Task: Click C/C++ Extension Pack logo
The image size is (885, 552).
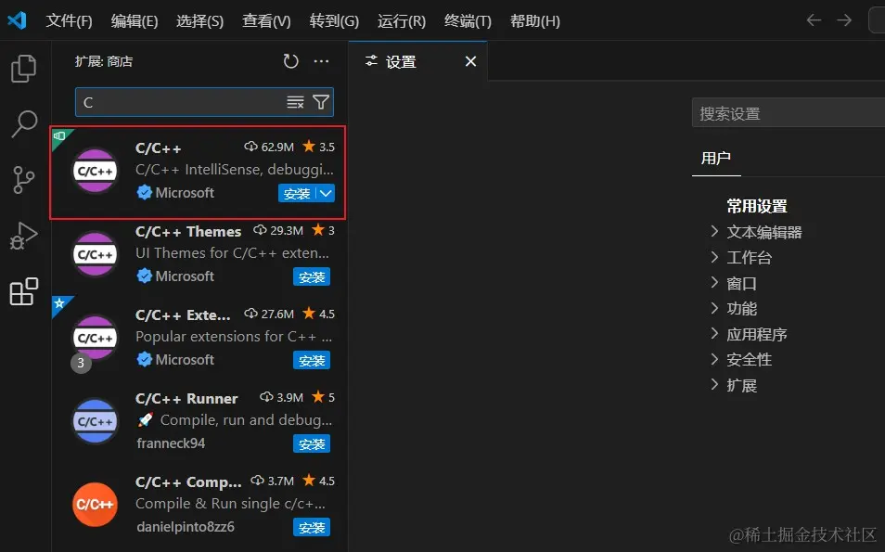Action: pos(95,338)
